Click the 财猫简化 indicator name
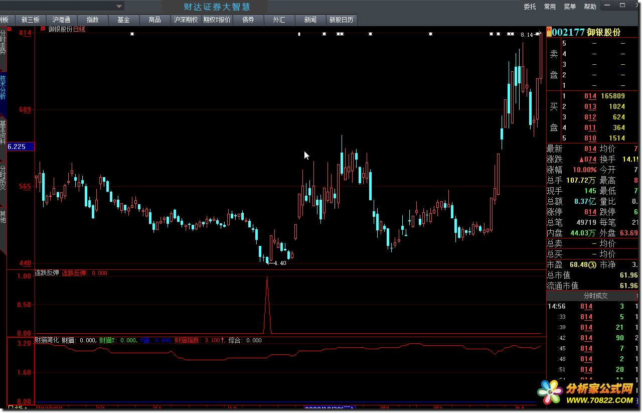 coord(47,340)
